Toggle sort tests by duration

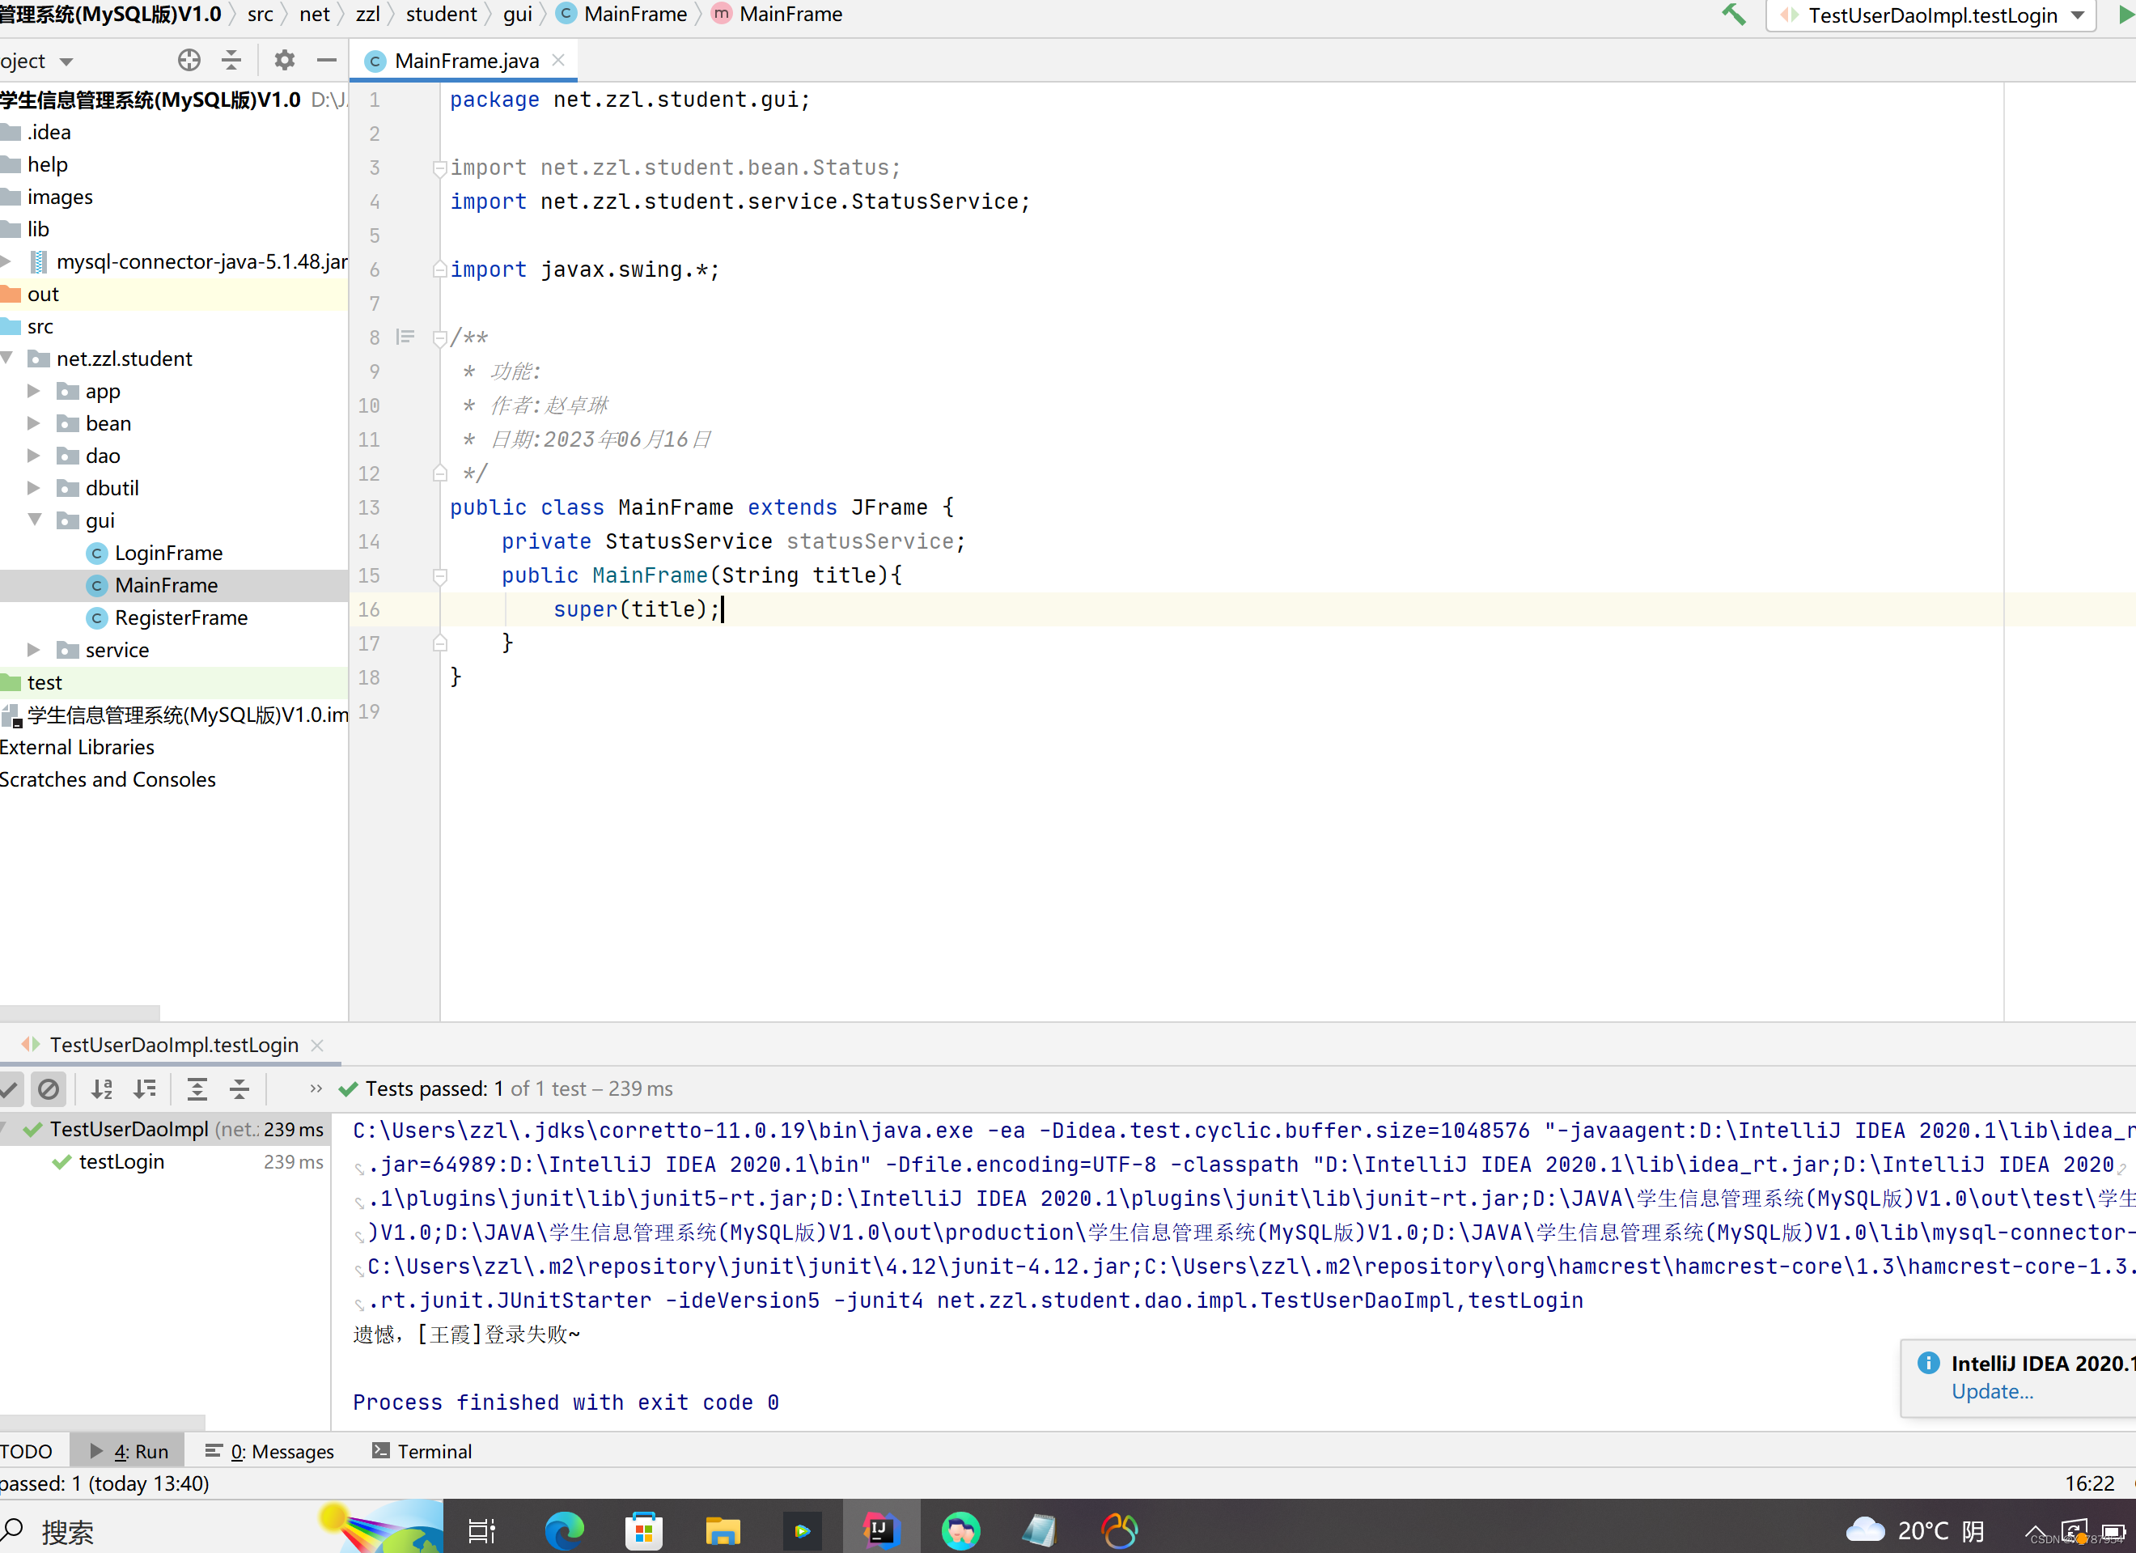pyautogui.click(x=144, y=1088)
